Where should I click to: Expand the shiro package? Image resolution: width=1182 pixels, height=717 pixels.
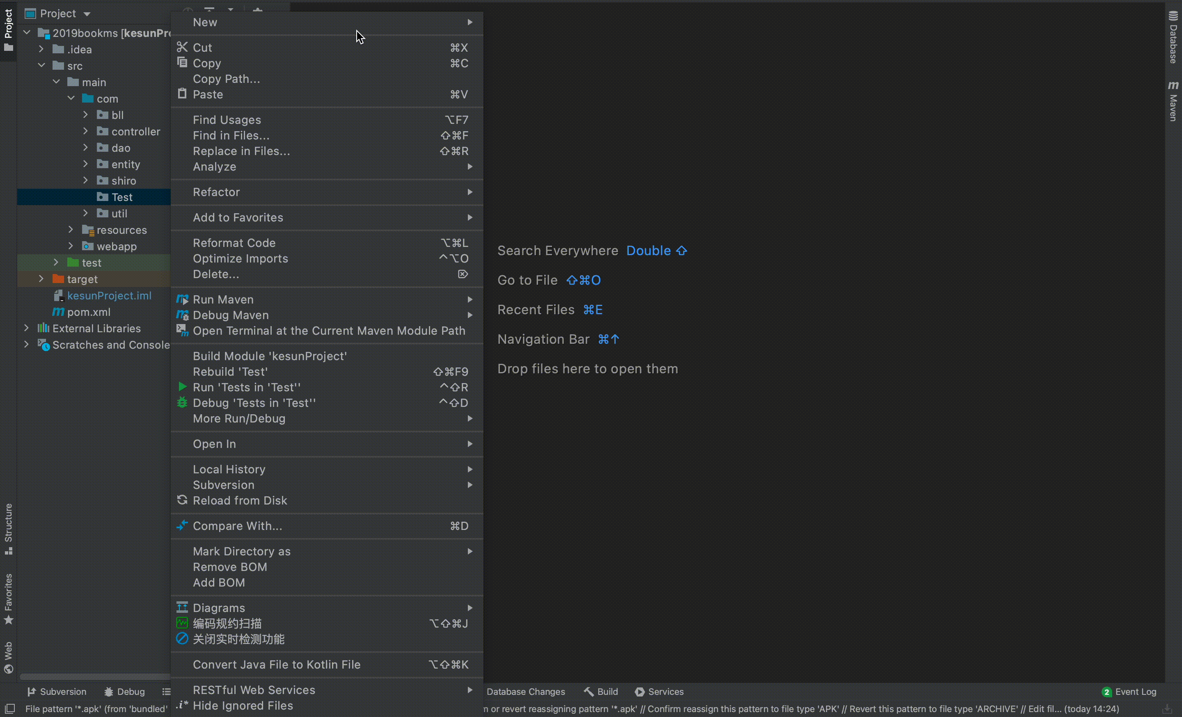click(85, 180)
